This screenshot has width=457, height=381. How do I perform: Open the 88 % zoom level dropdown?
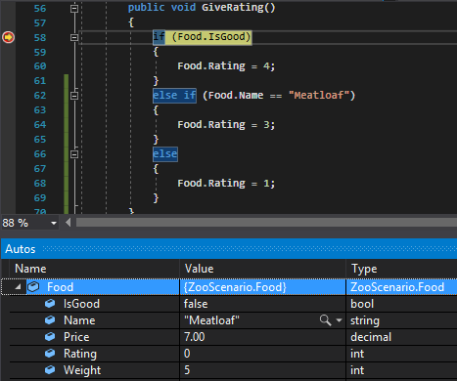54,223
